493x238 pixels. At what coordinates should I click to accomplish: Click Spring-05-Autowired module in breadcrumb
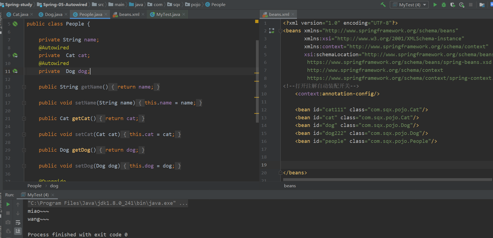click(65, 4)
